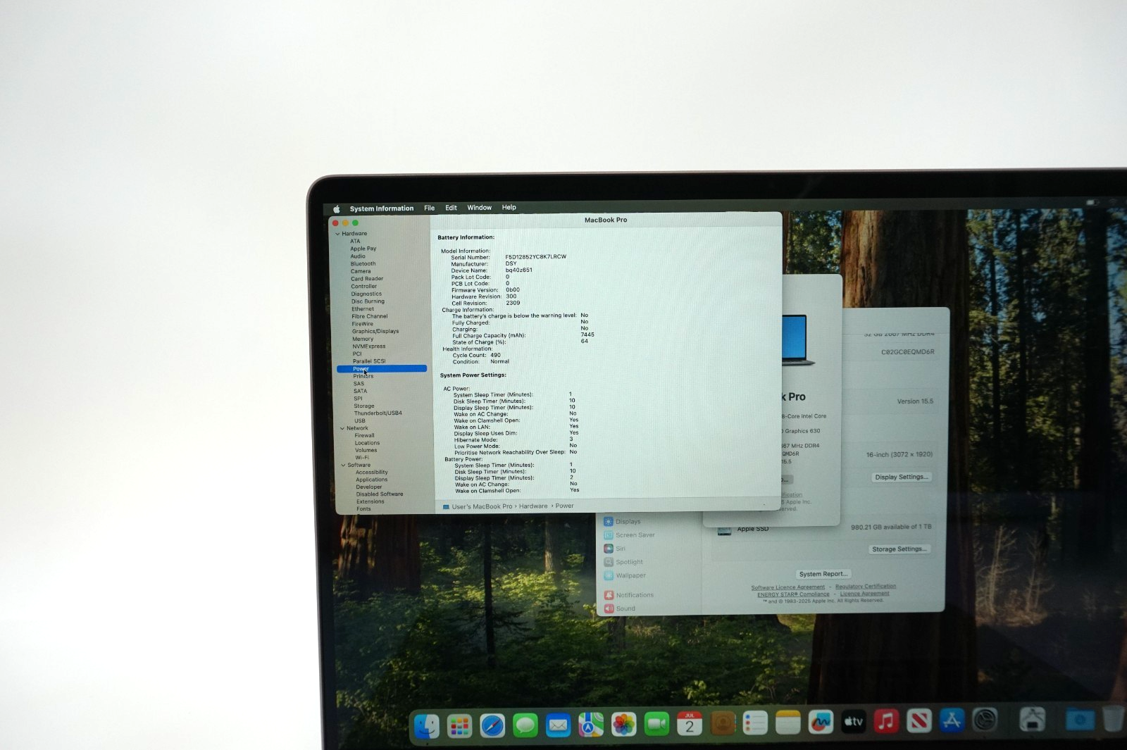
Task: Collapse the Hardware section in sidebar
Action: pyautogui.click(x=338, y=234)
